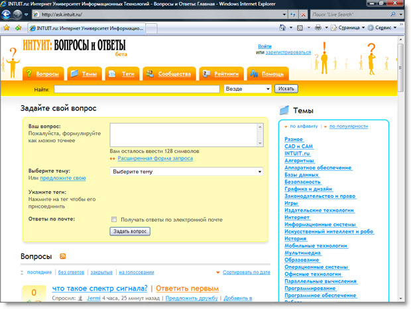
Task: Enable Получать ответы по электронной почте checkbox
Action: click(x=114, y=219)
